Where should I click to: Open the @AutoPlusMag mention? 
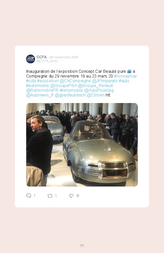point(99,90)
